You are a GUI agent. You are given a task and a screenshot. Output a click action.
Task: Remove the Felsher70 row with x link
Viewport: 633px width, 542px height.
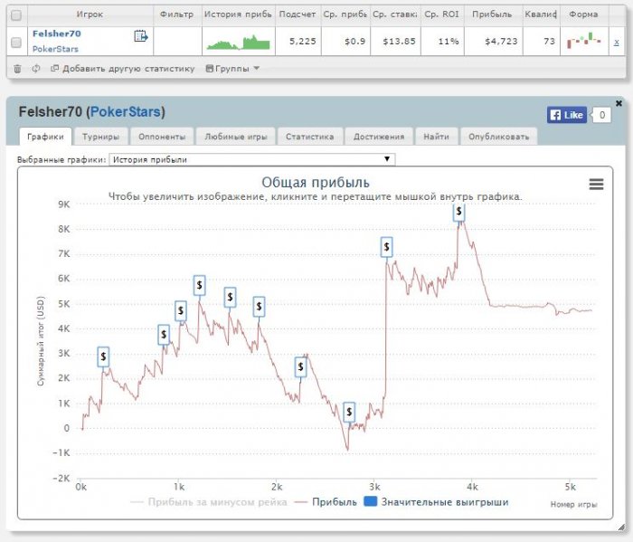tap(617, 42)
